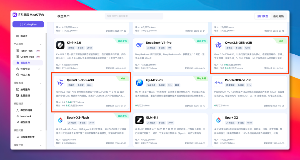300x160 pixels.
Task: Open the 自有模型托管 icon
Action: pos(17,137)
